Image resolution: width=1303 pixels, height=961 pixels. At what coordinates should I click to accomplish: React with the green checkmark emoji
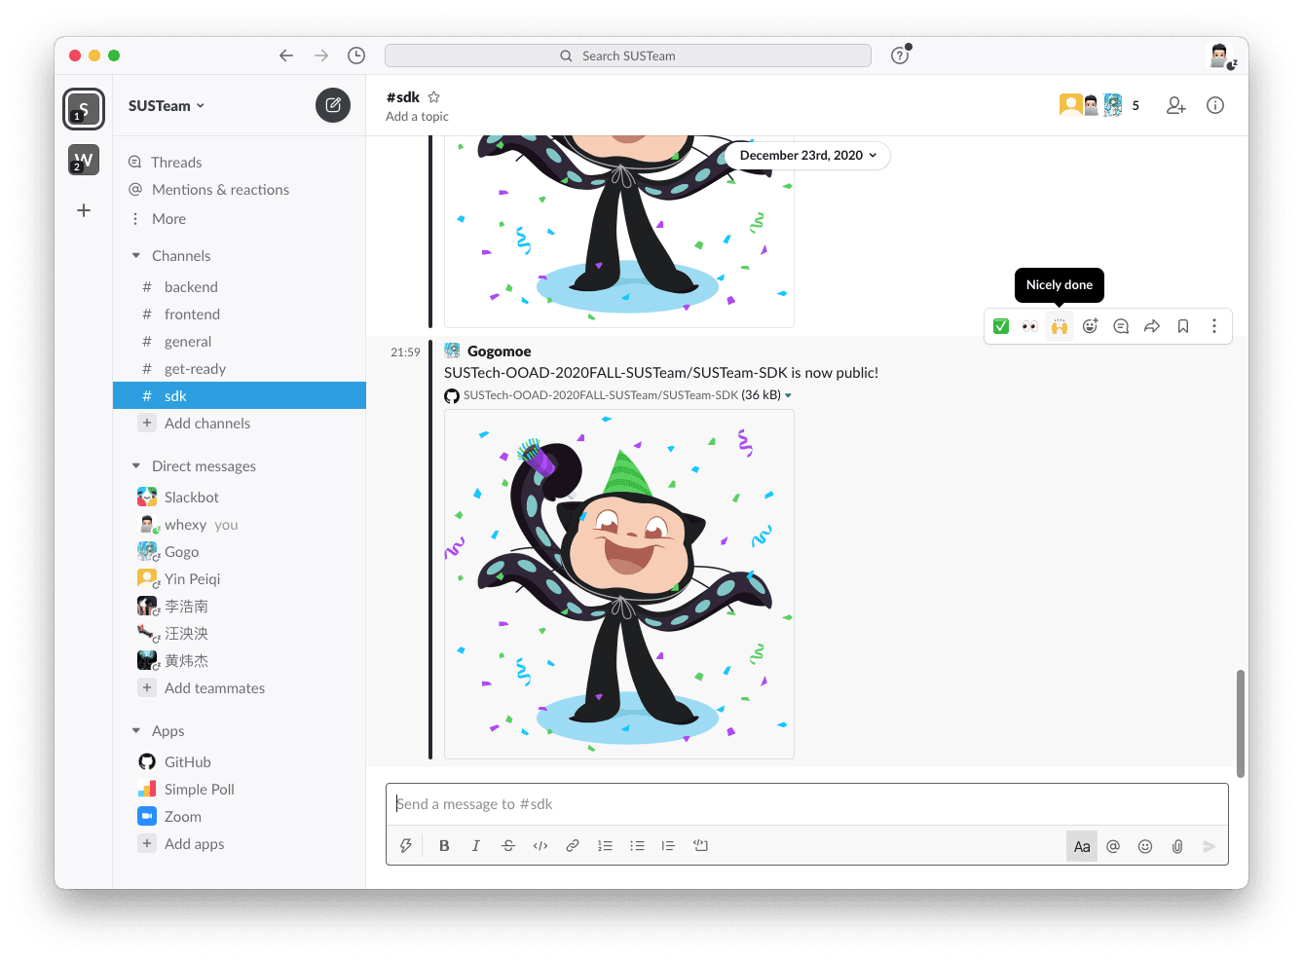click(1000, 326)
